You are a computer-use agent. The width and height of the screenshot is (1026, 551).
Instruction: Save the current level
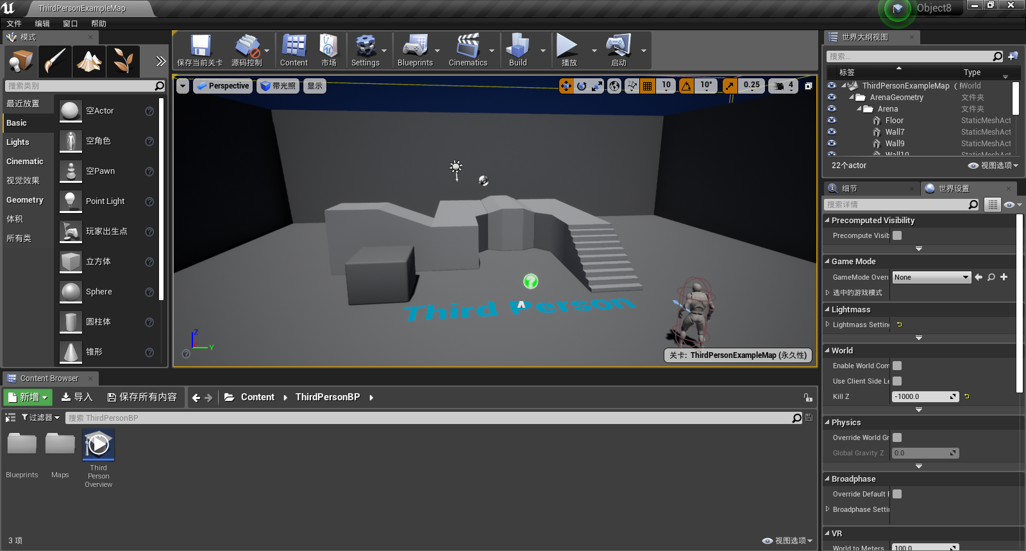coord(199,51)
